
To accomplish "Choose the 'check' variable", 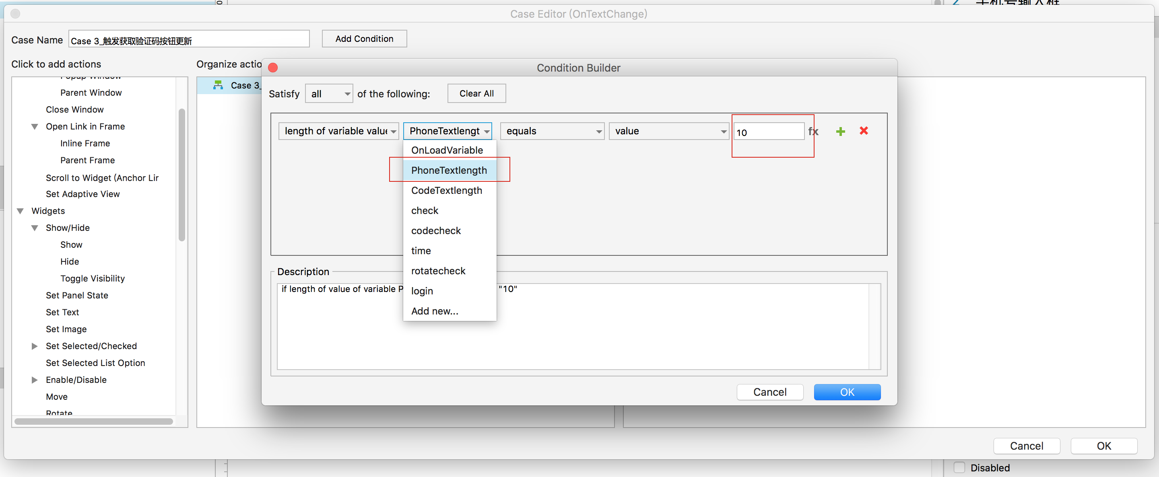I will [x=450, y=210].
